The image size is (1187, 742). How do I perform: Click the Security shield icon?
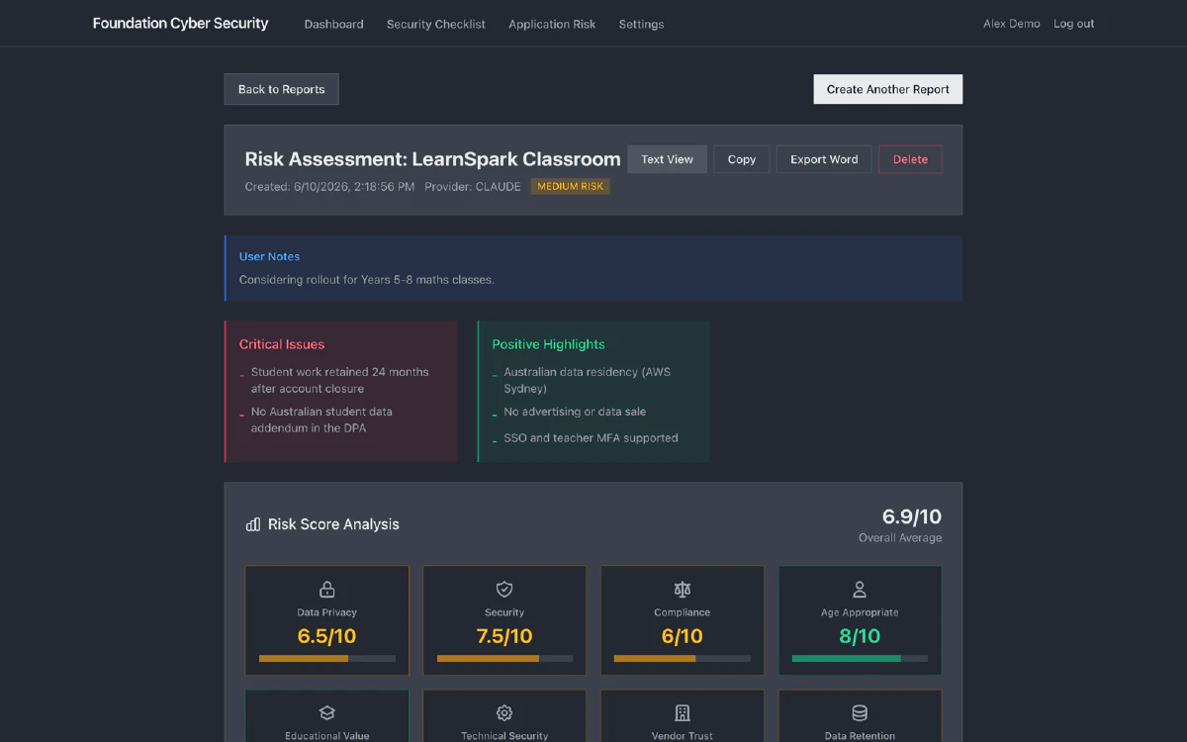(504, 590)
